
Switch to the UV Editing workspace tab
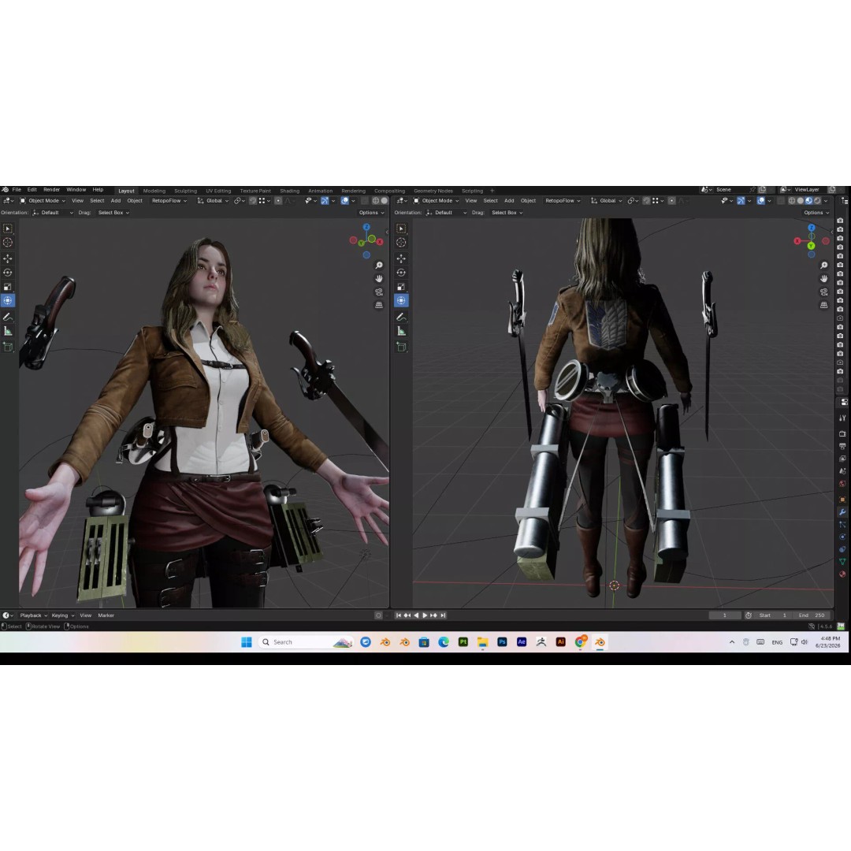pyautogui.click(x=218, y=191)
